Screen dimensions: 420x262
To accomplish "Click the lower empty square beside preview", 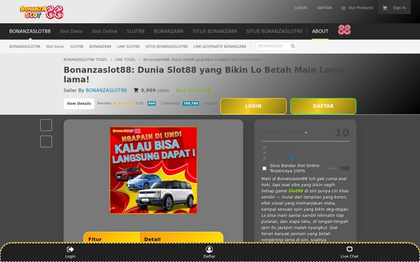I will pyautogui.click(x=46, y=141).
